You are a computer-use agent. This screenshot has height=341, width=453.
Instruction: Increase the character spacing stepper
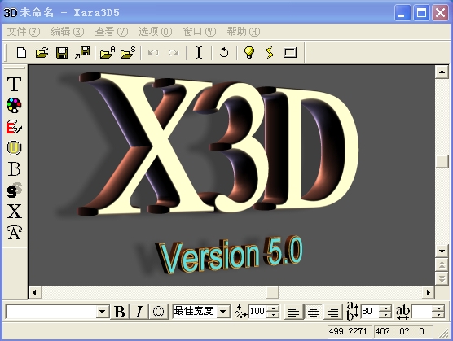tap(438, 308)
